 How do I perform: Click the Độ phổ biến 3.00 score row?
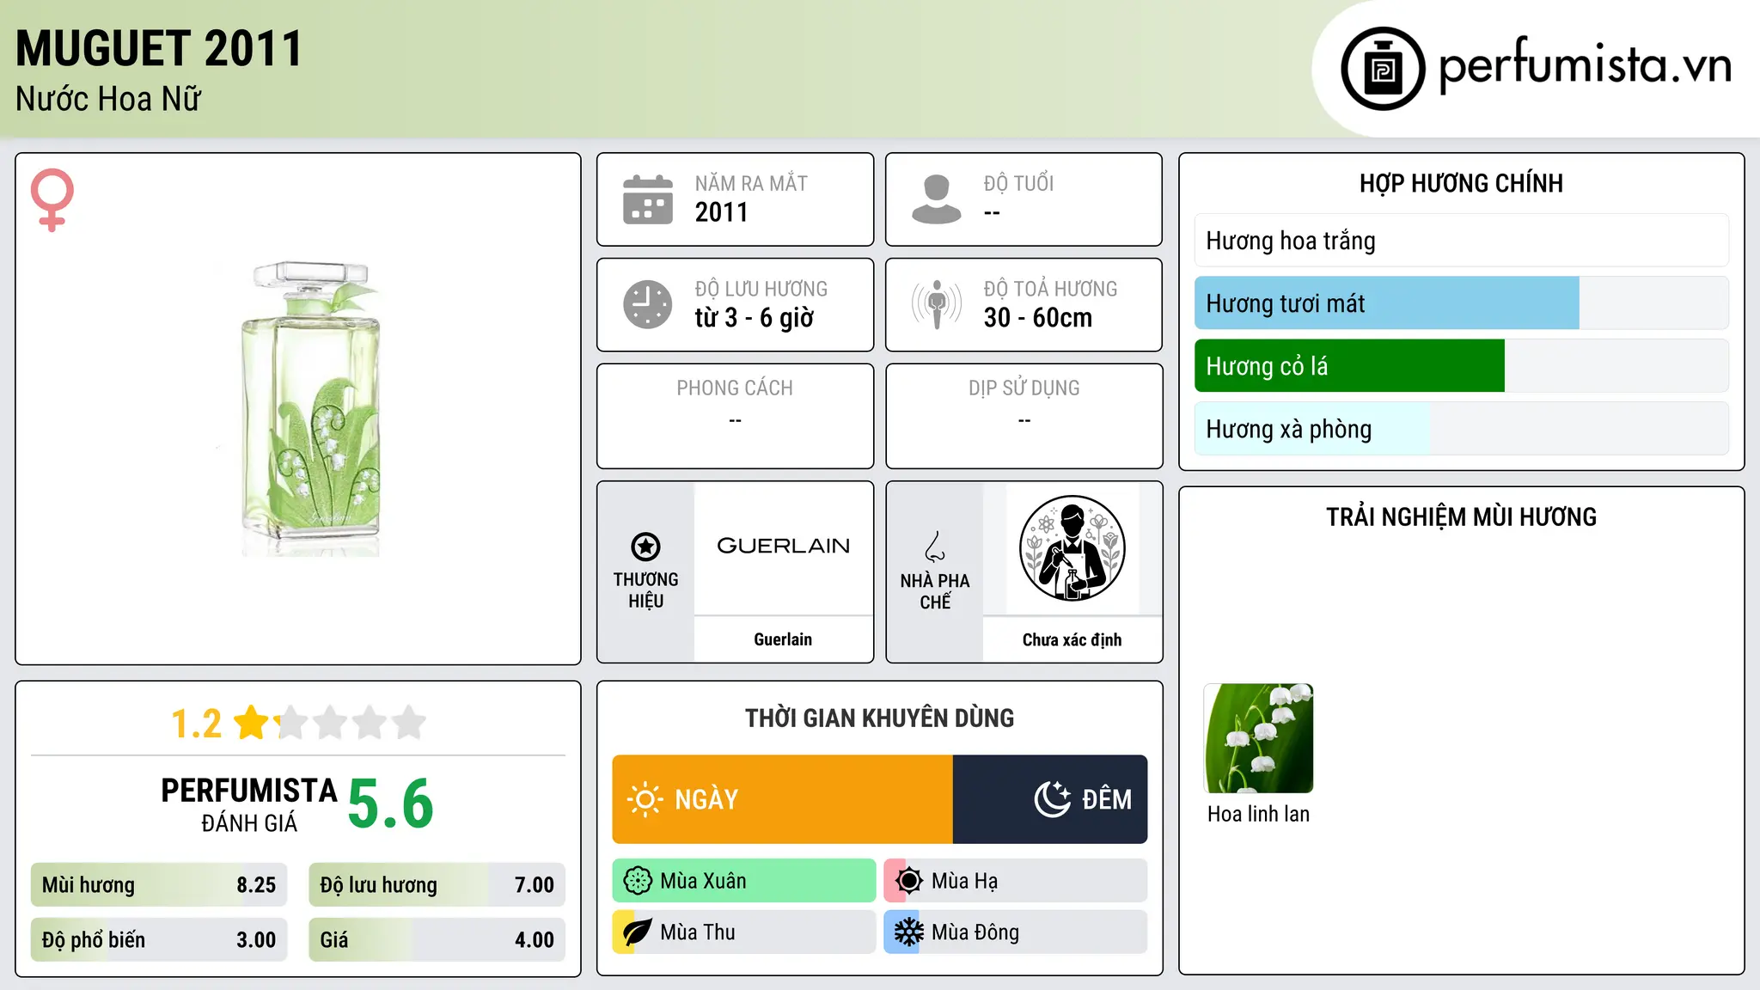(159, 940)
